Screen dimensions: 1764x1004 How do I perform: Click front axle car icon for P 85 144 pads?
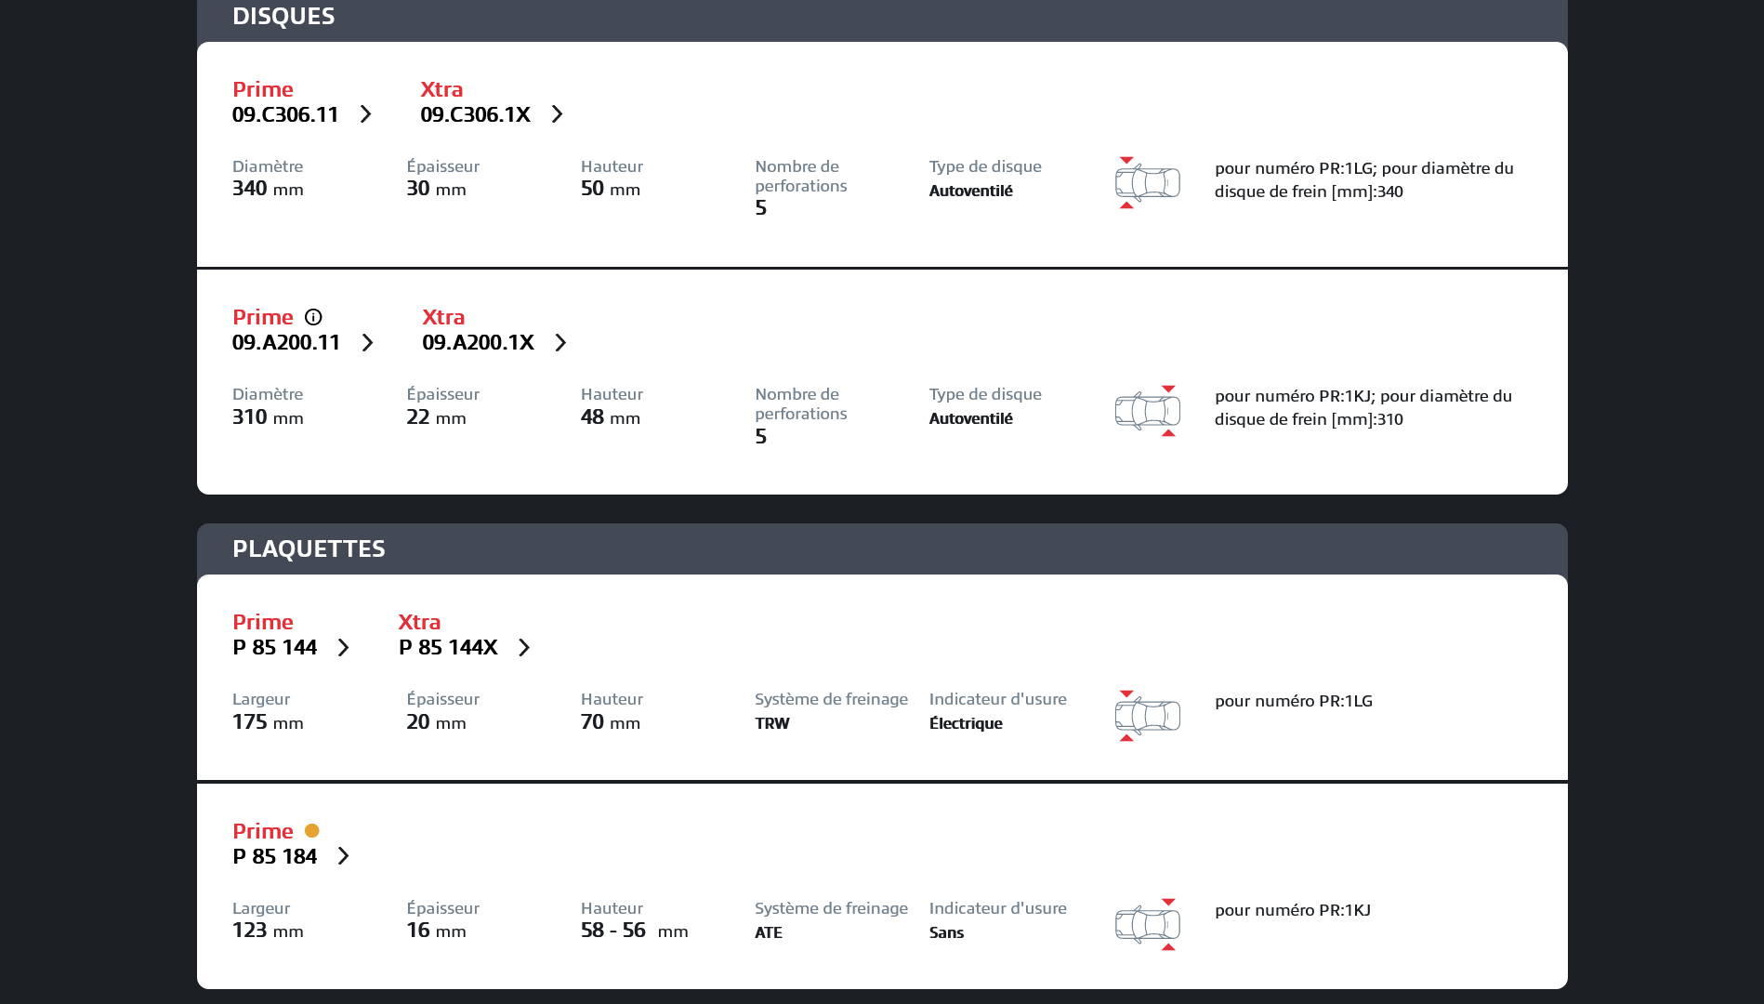click(1148, 715)
